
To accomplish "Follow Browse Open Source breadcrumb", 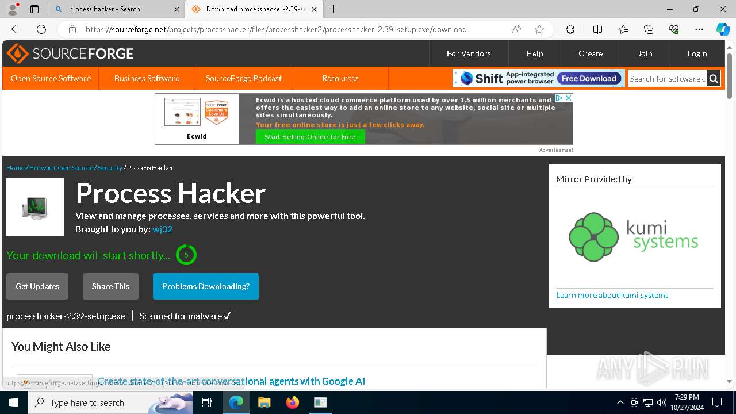I will (x=61, y=168).
